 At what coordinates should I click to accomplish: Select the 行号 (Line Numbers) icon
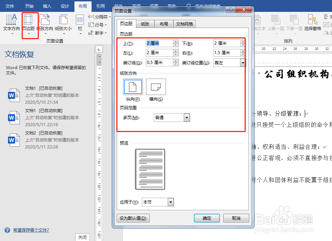pos(97,25)
